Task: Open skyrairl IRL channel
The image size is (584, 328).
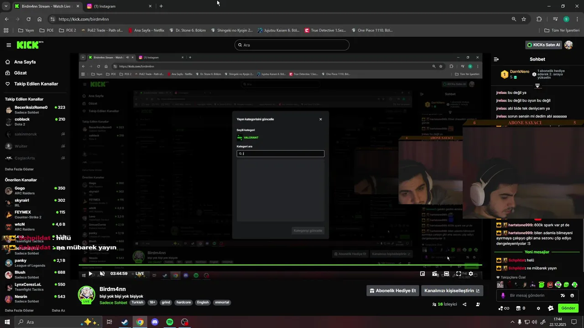Action: coord(35,203)
